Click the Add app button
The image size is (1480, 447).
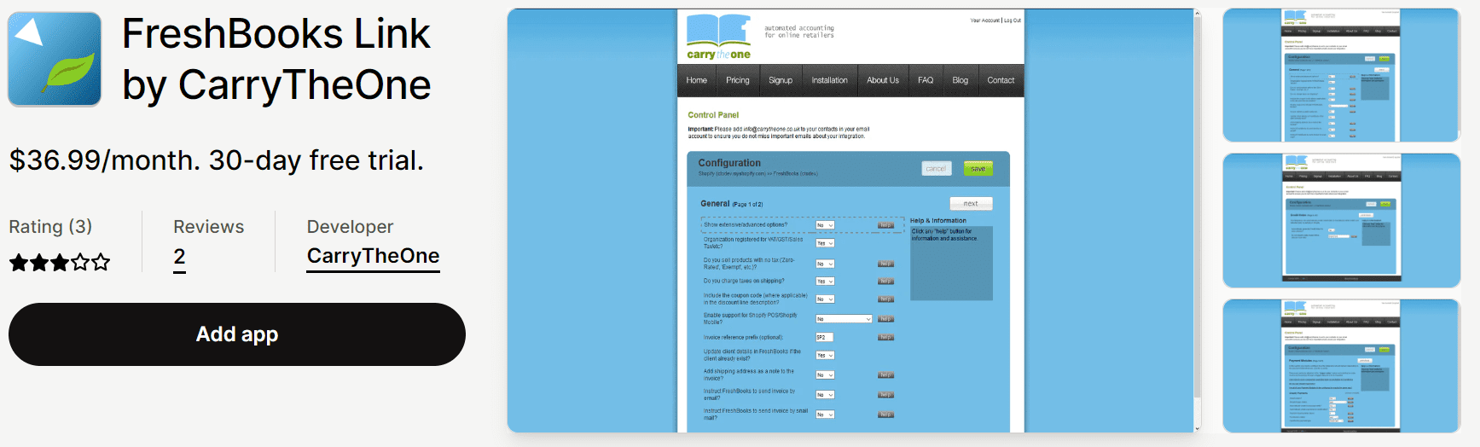pyautogui.click(x=237, y=334)
